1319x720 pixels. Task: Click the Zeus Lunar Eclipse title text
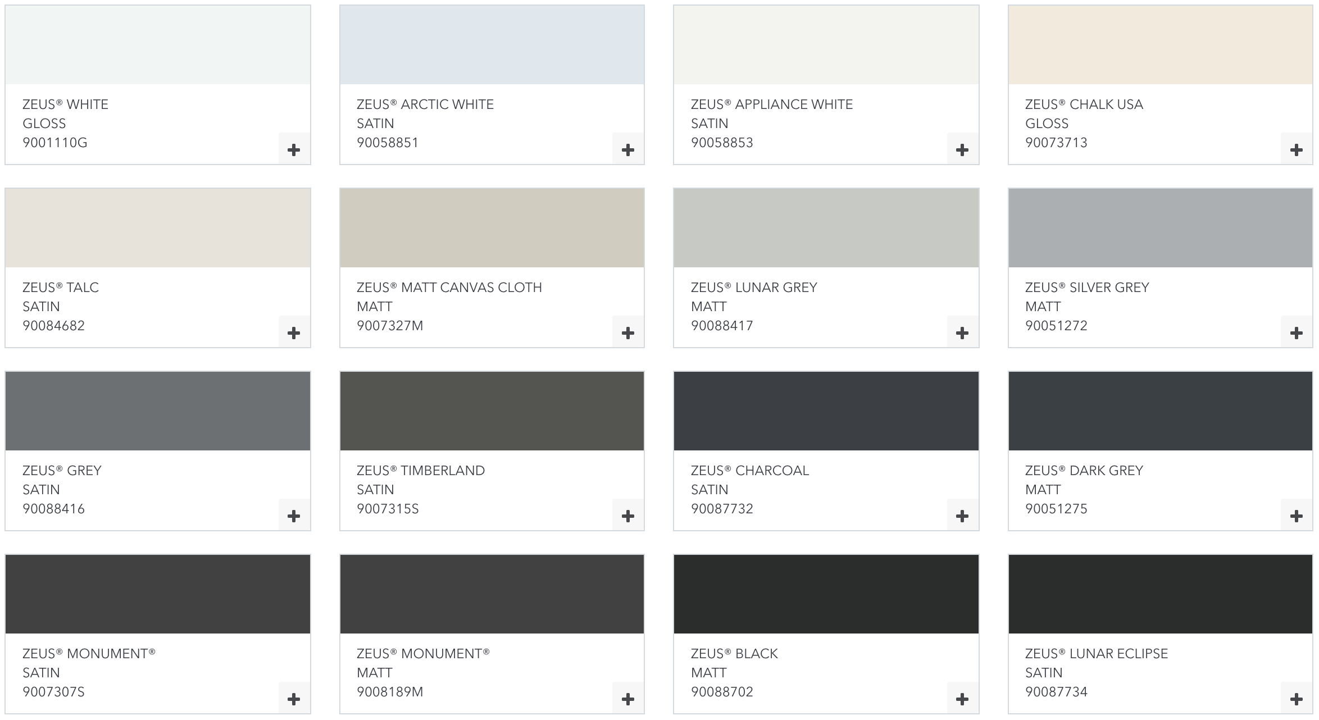(1096, 654)
